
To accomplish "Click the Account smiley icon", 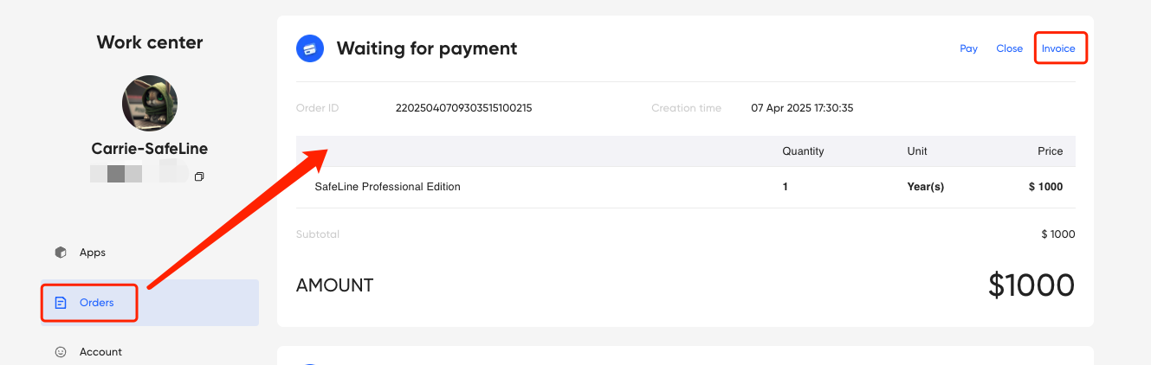I will [61, 352].
